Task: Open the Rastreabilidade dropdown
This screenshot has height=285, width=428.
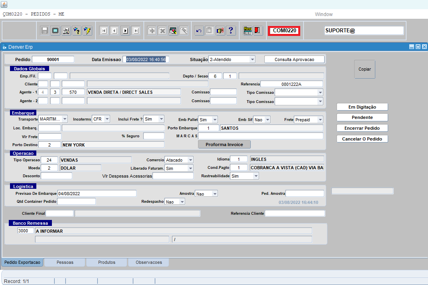Action: pos(256,176)
